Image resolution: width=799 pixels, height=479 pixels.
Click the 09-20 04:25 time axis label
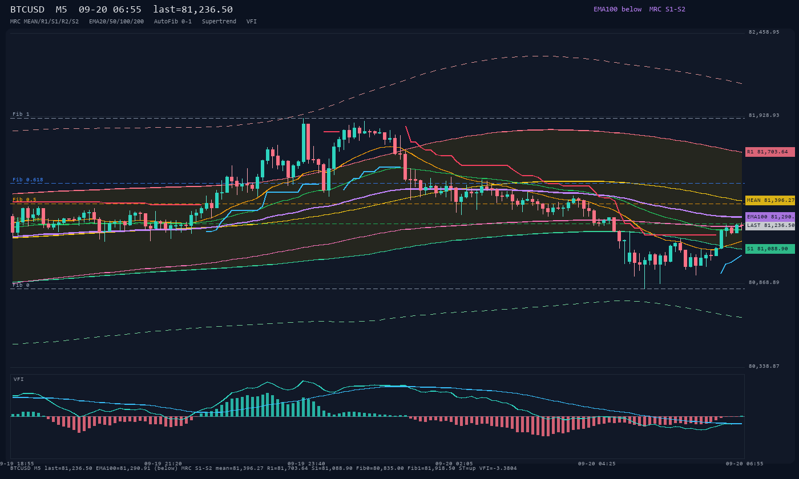tap(596, 464)
